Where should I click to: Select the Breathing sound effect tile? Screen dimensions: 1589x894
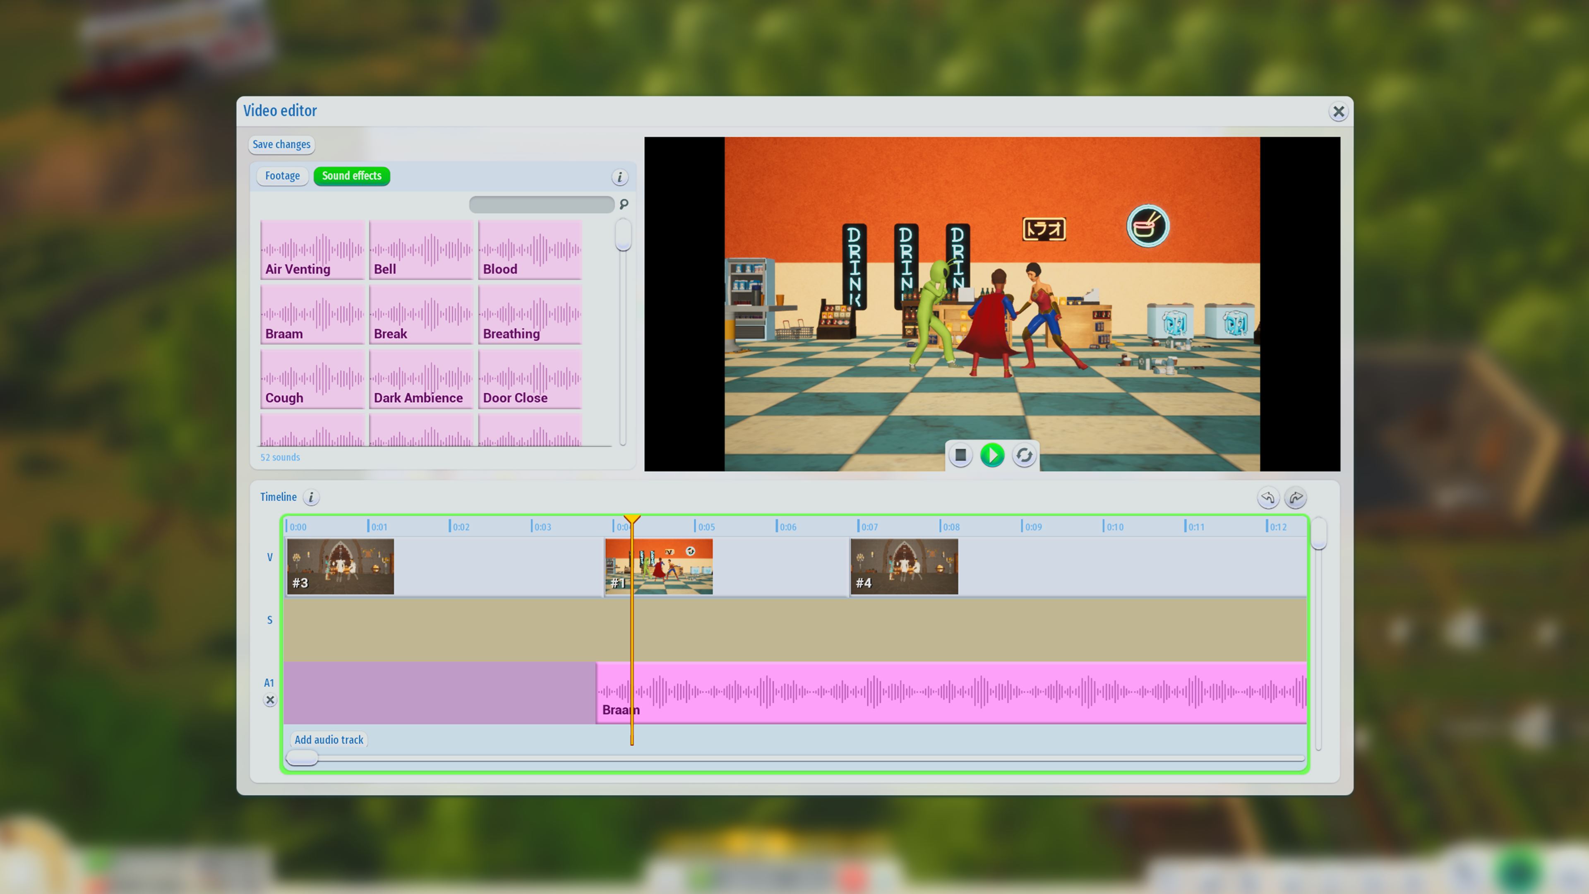click(530, 315)
